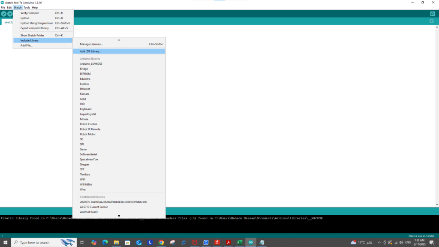Include the LiquidCrystal library

tap(119, 114)
